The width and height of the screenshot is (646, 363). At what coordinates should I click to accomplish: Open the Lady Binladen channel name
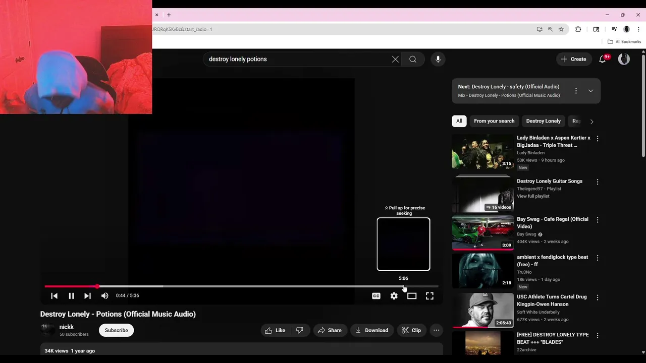point(530,153)
